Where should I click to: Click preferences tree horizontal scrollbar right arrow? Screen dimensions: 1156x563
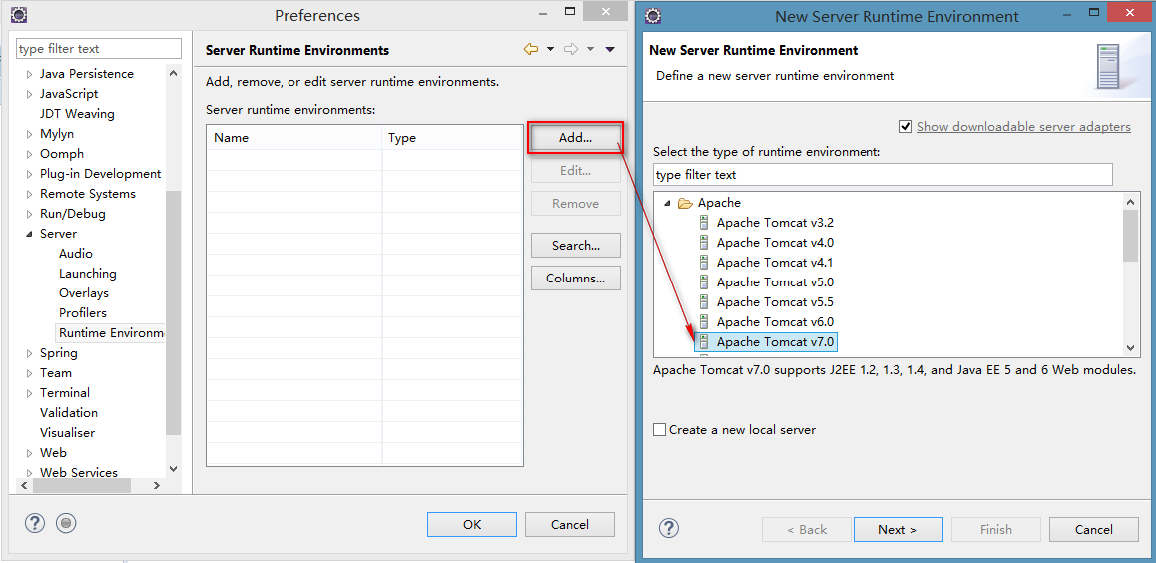[157, 485]
